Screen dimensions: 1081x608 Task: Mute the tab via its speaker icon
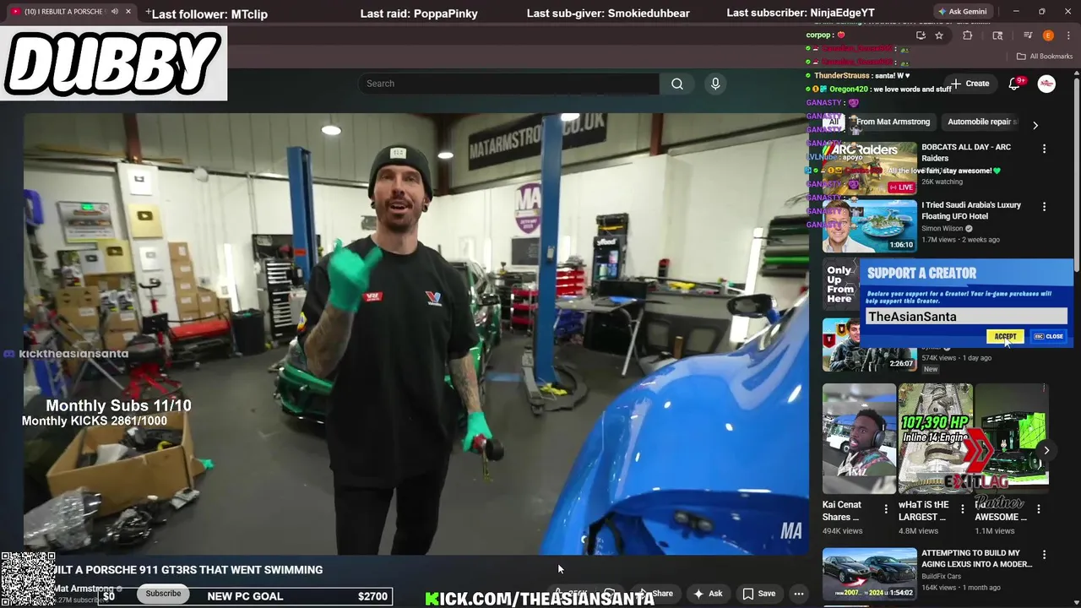[115, 12]
